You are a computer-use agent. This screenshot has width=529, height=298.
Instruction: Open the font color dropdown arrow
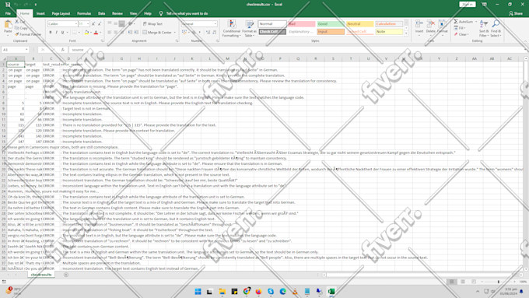pyautogui.click(x=100, y=33)
